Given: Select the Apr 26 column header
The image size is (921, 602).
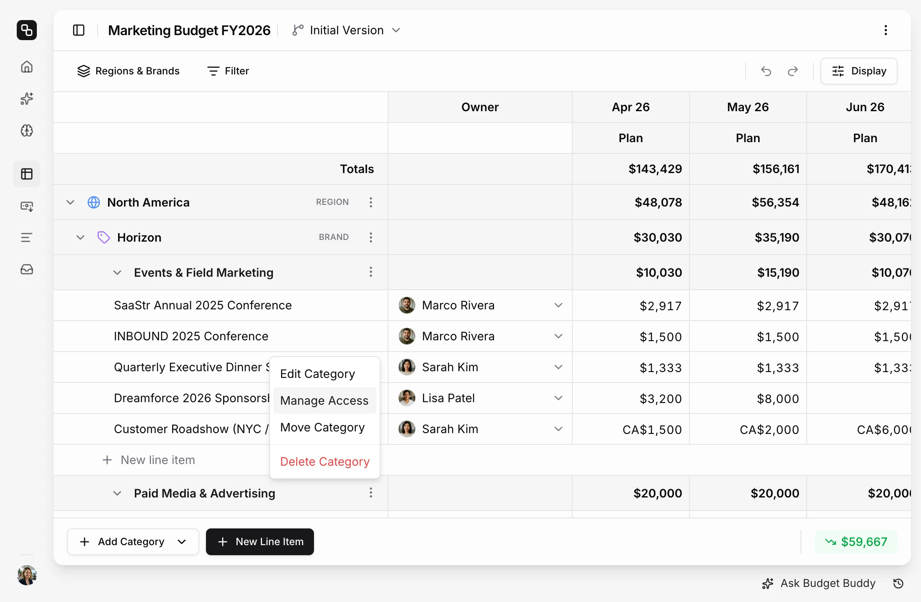Looking at the screenshot, I should 631,107.
